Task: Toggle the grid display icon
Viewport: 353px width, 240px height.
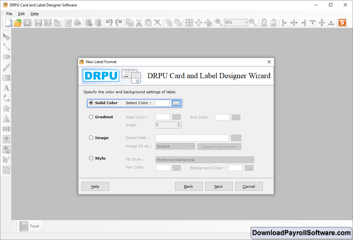Action: [189, 22]
